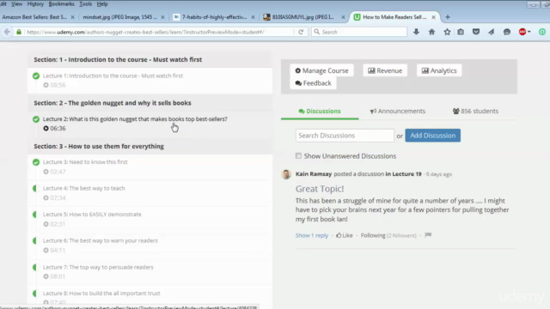This screenshot has width=550, height=309.
Task: Close the mindset.jpg tab
Action: pyautogui.click(x=162, y=17)
